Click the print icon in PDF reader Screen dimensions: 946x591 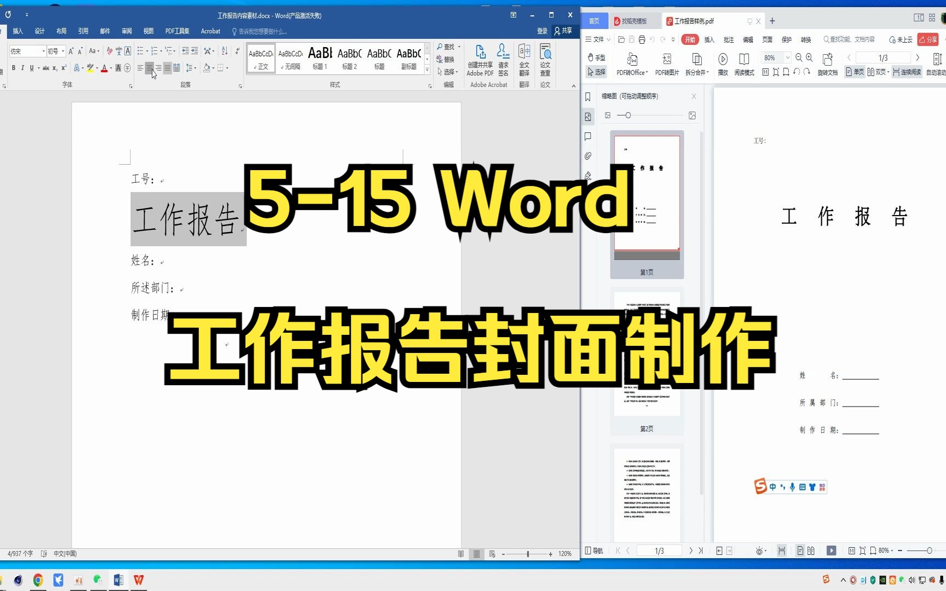pos(642,39)
